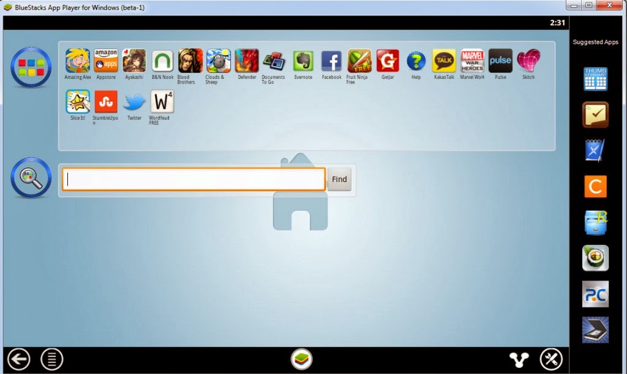Image resolution: width=627 pixels, height=374 pixels.
Task: Launch the Pulse news app
Action: point(500,61)
